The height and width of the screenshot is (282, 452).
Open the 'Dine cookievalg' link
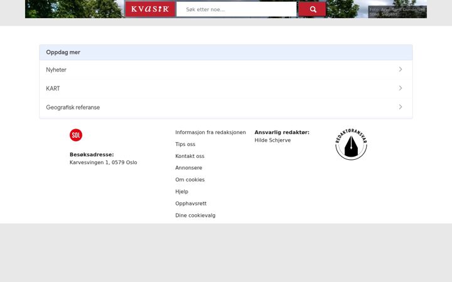pos(195,215)
